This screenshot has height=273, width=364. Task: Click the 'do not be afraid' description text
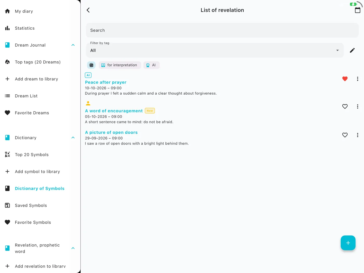tap(129, 122)
